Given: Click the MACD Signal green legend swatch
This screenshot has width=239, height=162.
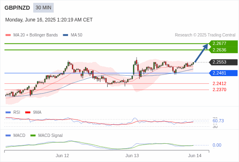Looking at the screenshot, I should click(33, 136).
